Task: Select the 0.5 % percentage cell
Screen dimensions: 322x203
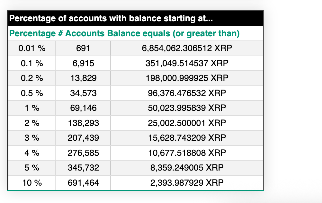Action: pyautogui.click(x=32, y=93)
